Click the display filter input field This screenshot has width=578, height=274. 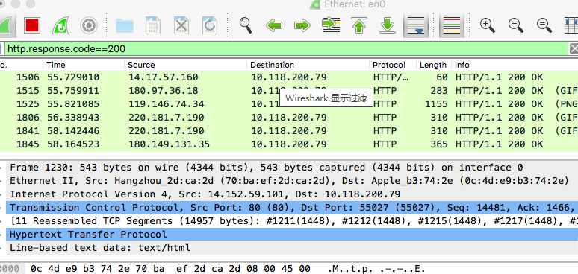click(x=288, y=48)
